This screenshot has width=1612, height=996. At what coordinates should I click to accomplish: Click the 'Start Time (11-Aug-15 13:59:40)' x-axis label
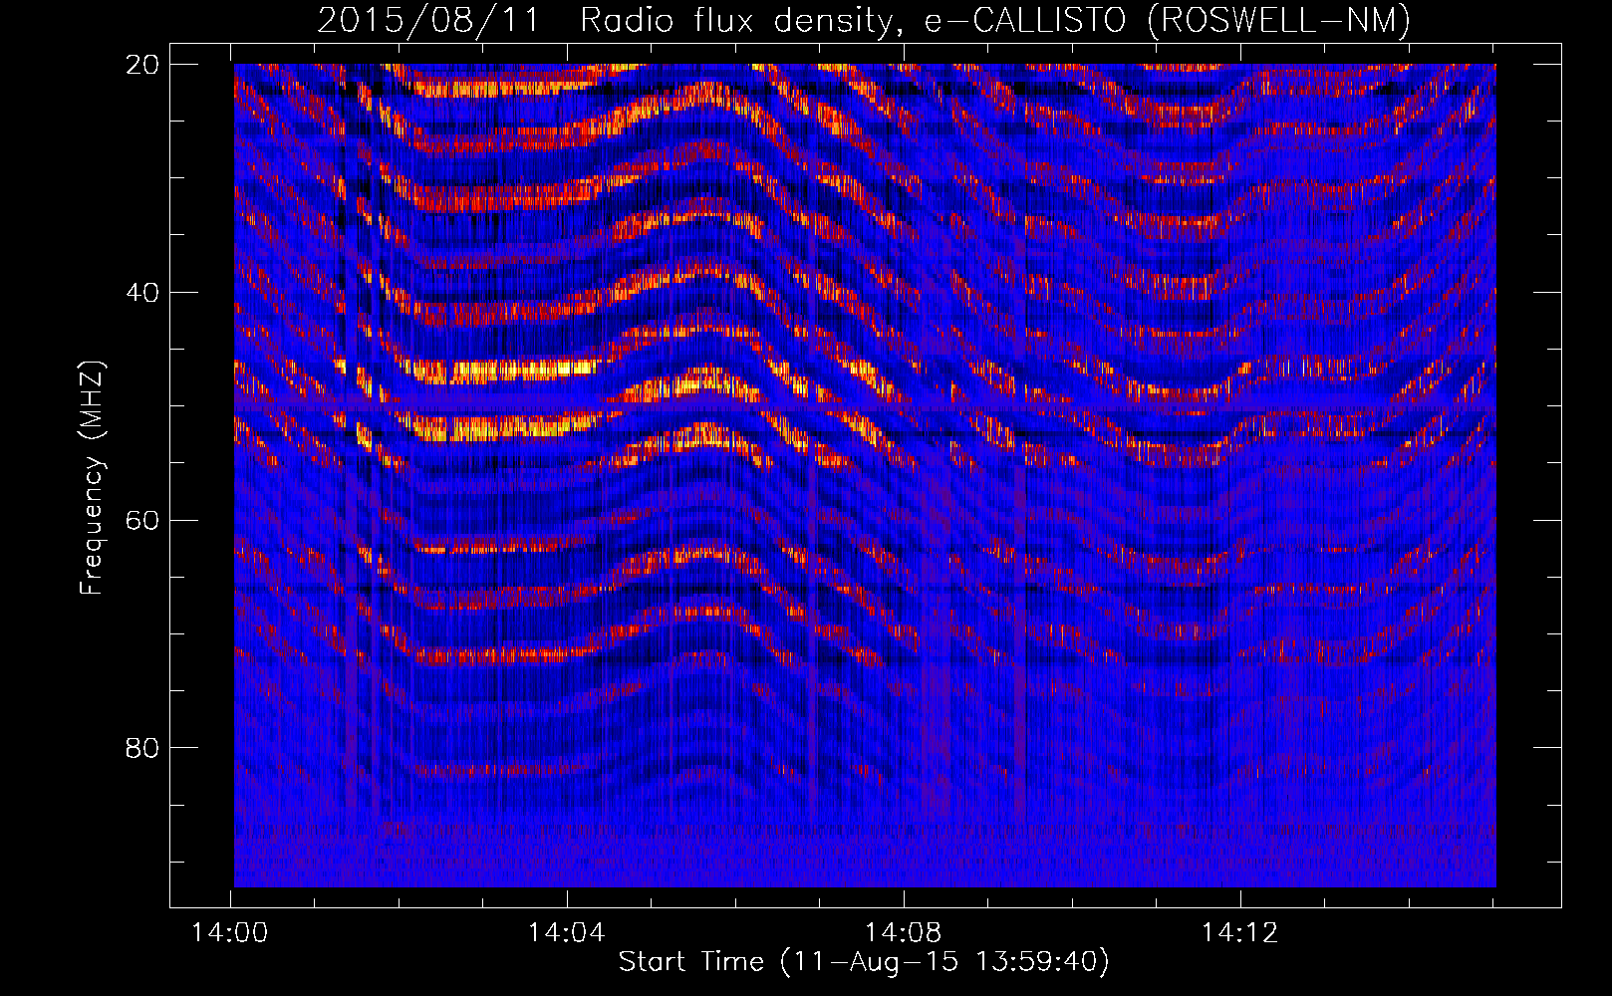864,962
